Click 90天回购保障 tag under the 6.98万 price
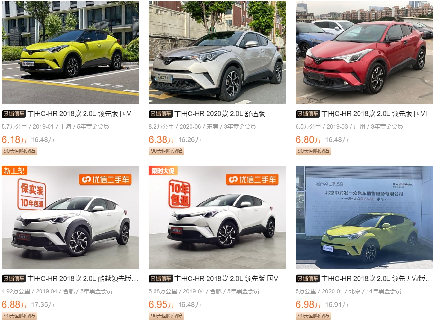 [x=314, y=316]
